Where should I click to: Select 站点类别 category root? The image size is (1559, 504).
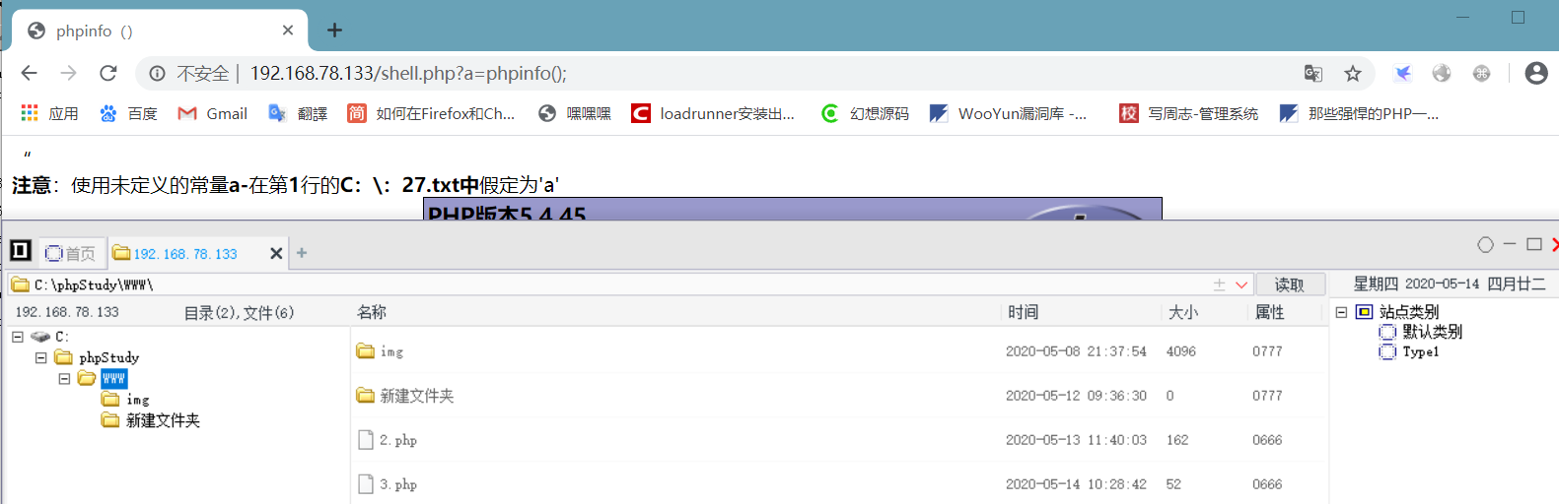point(1397,312)
